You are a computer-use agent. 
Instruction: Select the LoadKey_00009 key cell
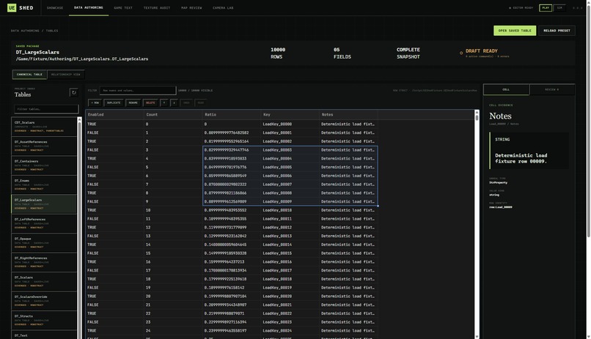pos(290,201)
